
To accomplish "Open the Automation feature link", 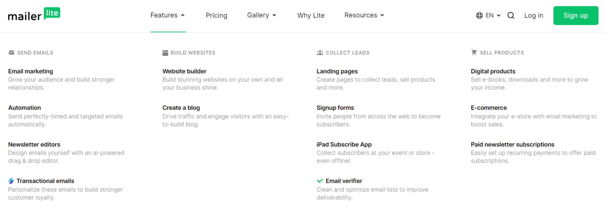I will click(25, 108).
